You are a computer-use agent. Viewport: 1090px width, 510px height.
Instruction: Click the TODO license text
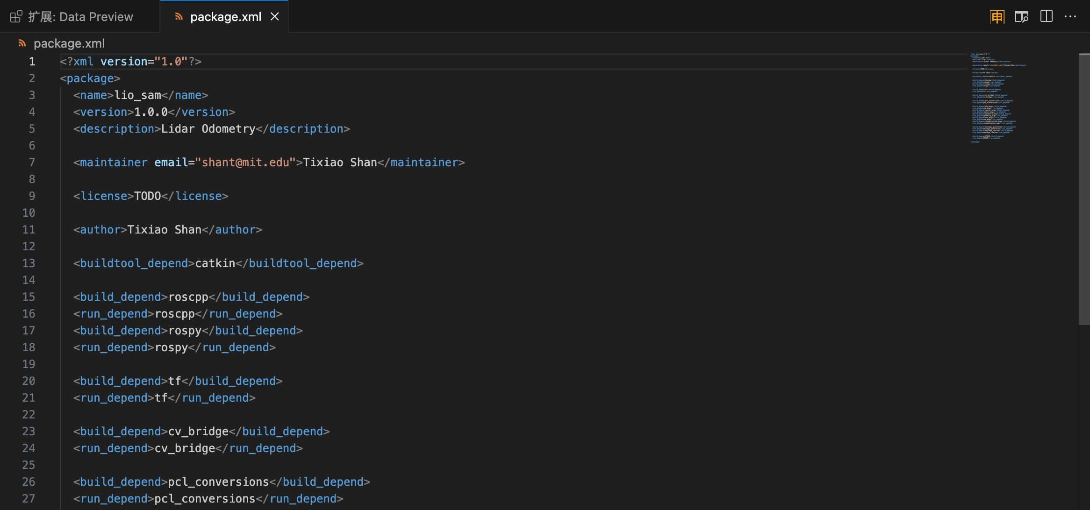pos(147,196)
